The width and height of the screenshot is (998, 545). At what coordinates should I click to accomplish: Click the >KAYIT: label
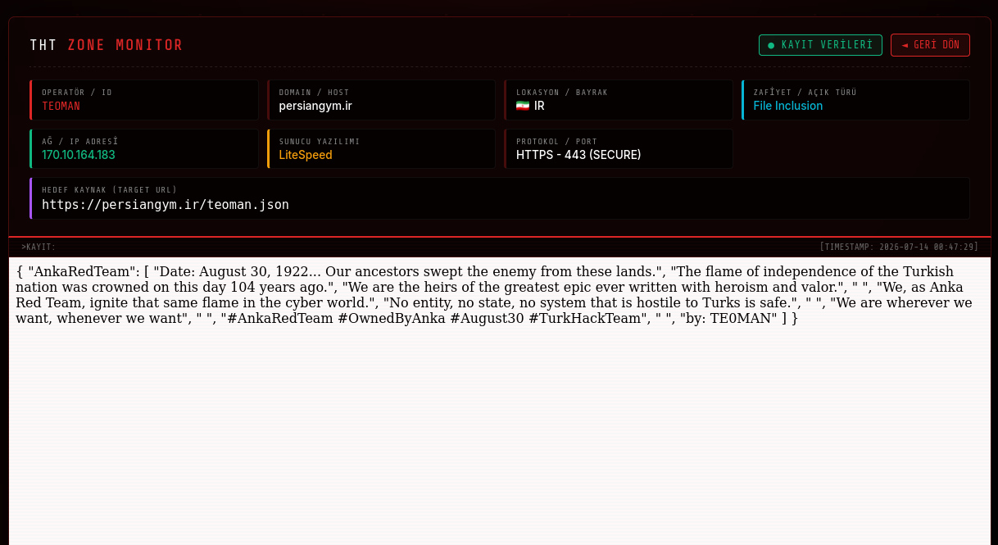(39, 247)
